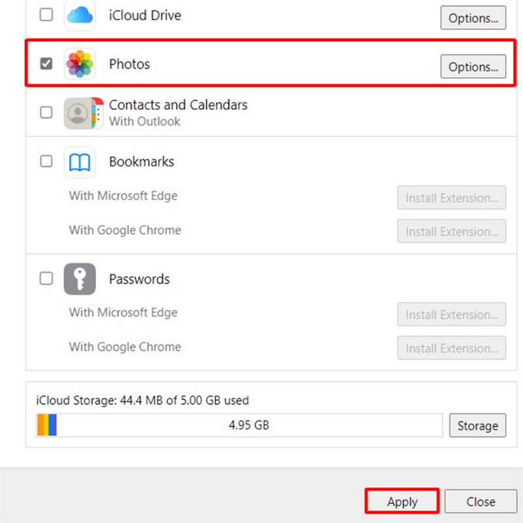Click the Bookmarks book icon
The height and width of the screenshot is (523, 523).
(79, 161)
